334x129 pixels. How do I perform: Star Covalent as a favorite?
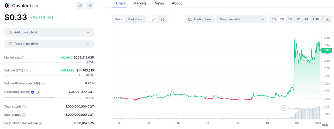click(80, 5)
